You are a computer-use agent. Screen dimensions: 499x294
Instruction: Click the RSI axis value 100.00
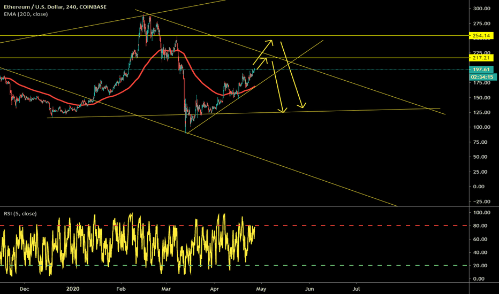(x=481, y=212)
